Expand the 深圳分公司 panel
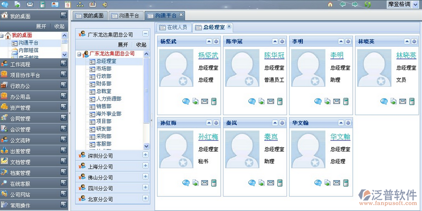The height and width of the screenshot is (211, 422). click(x=145, y=155)
